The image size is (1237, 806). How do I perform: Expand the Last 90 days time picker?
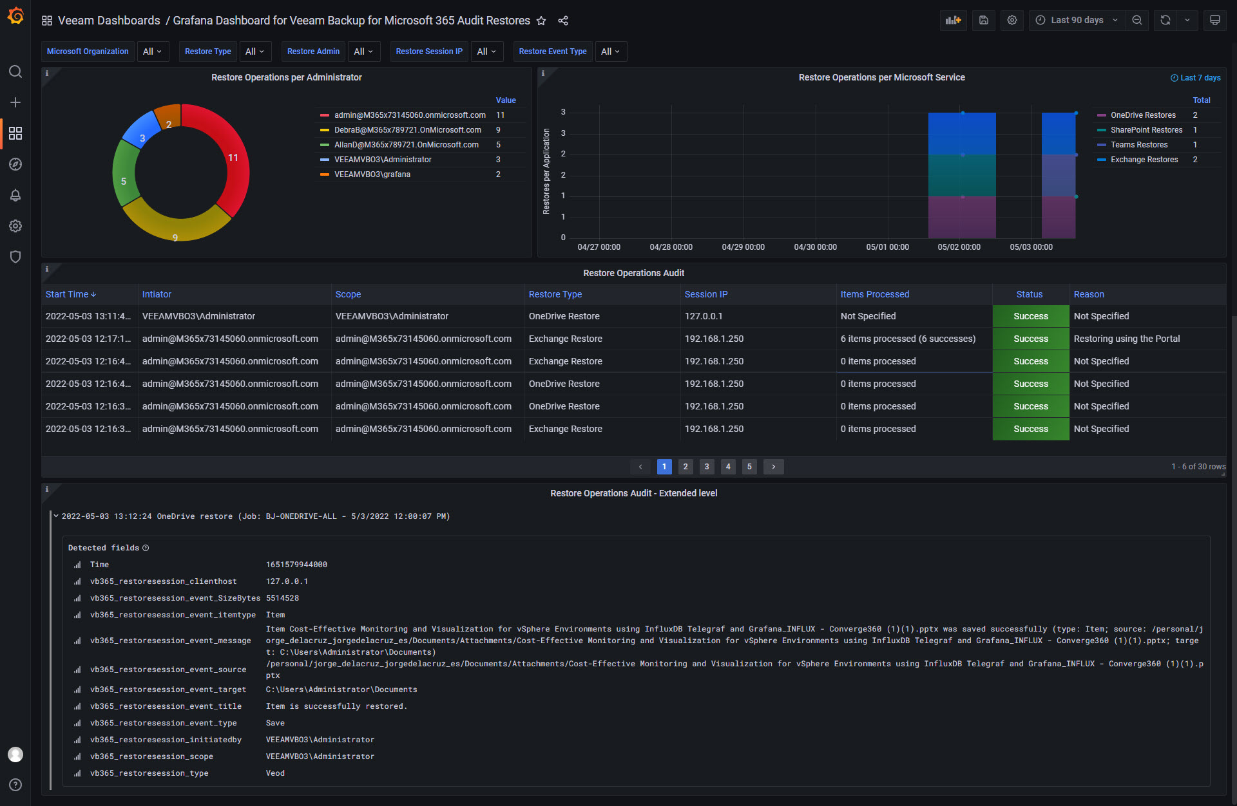coord(1077,20)
